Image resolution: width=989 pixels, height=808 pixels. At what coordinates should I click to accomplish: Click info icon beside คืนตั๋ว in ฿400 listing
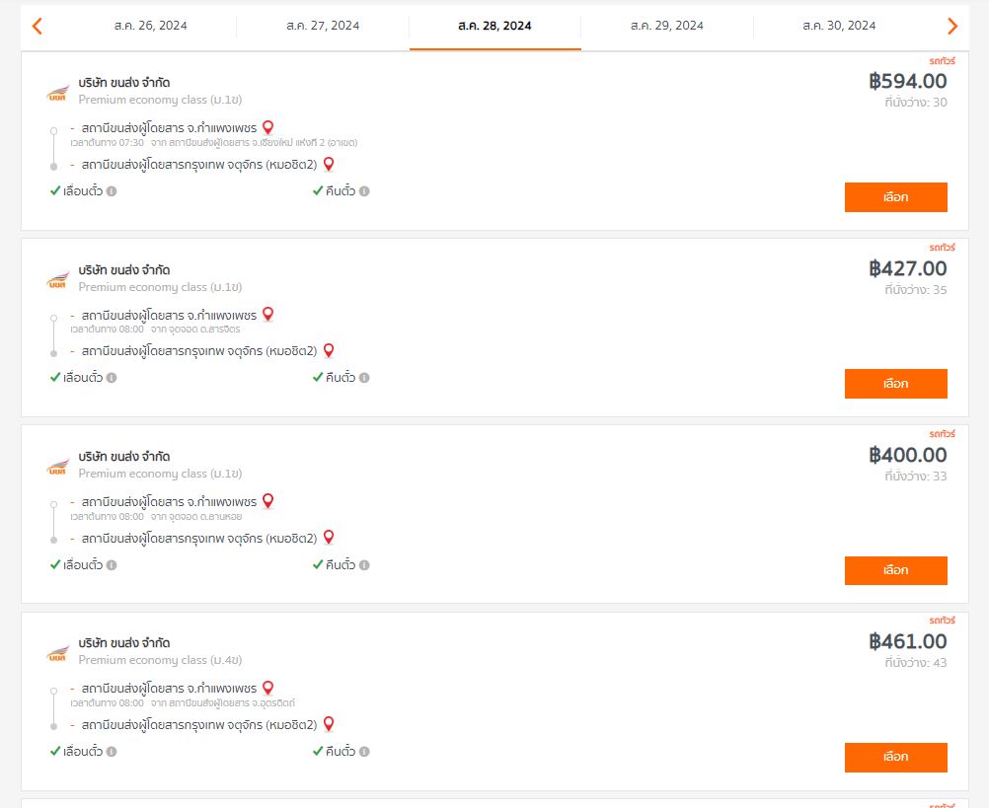(364, 564)
